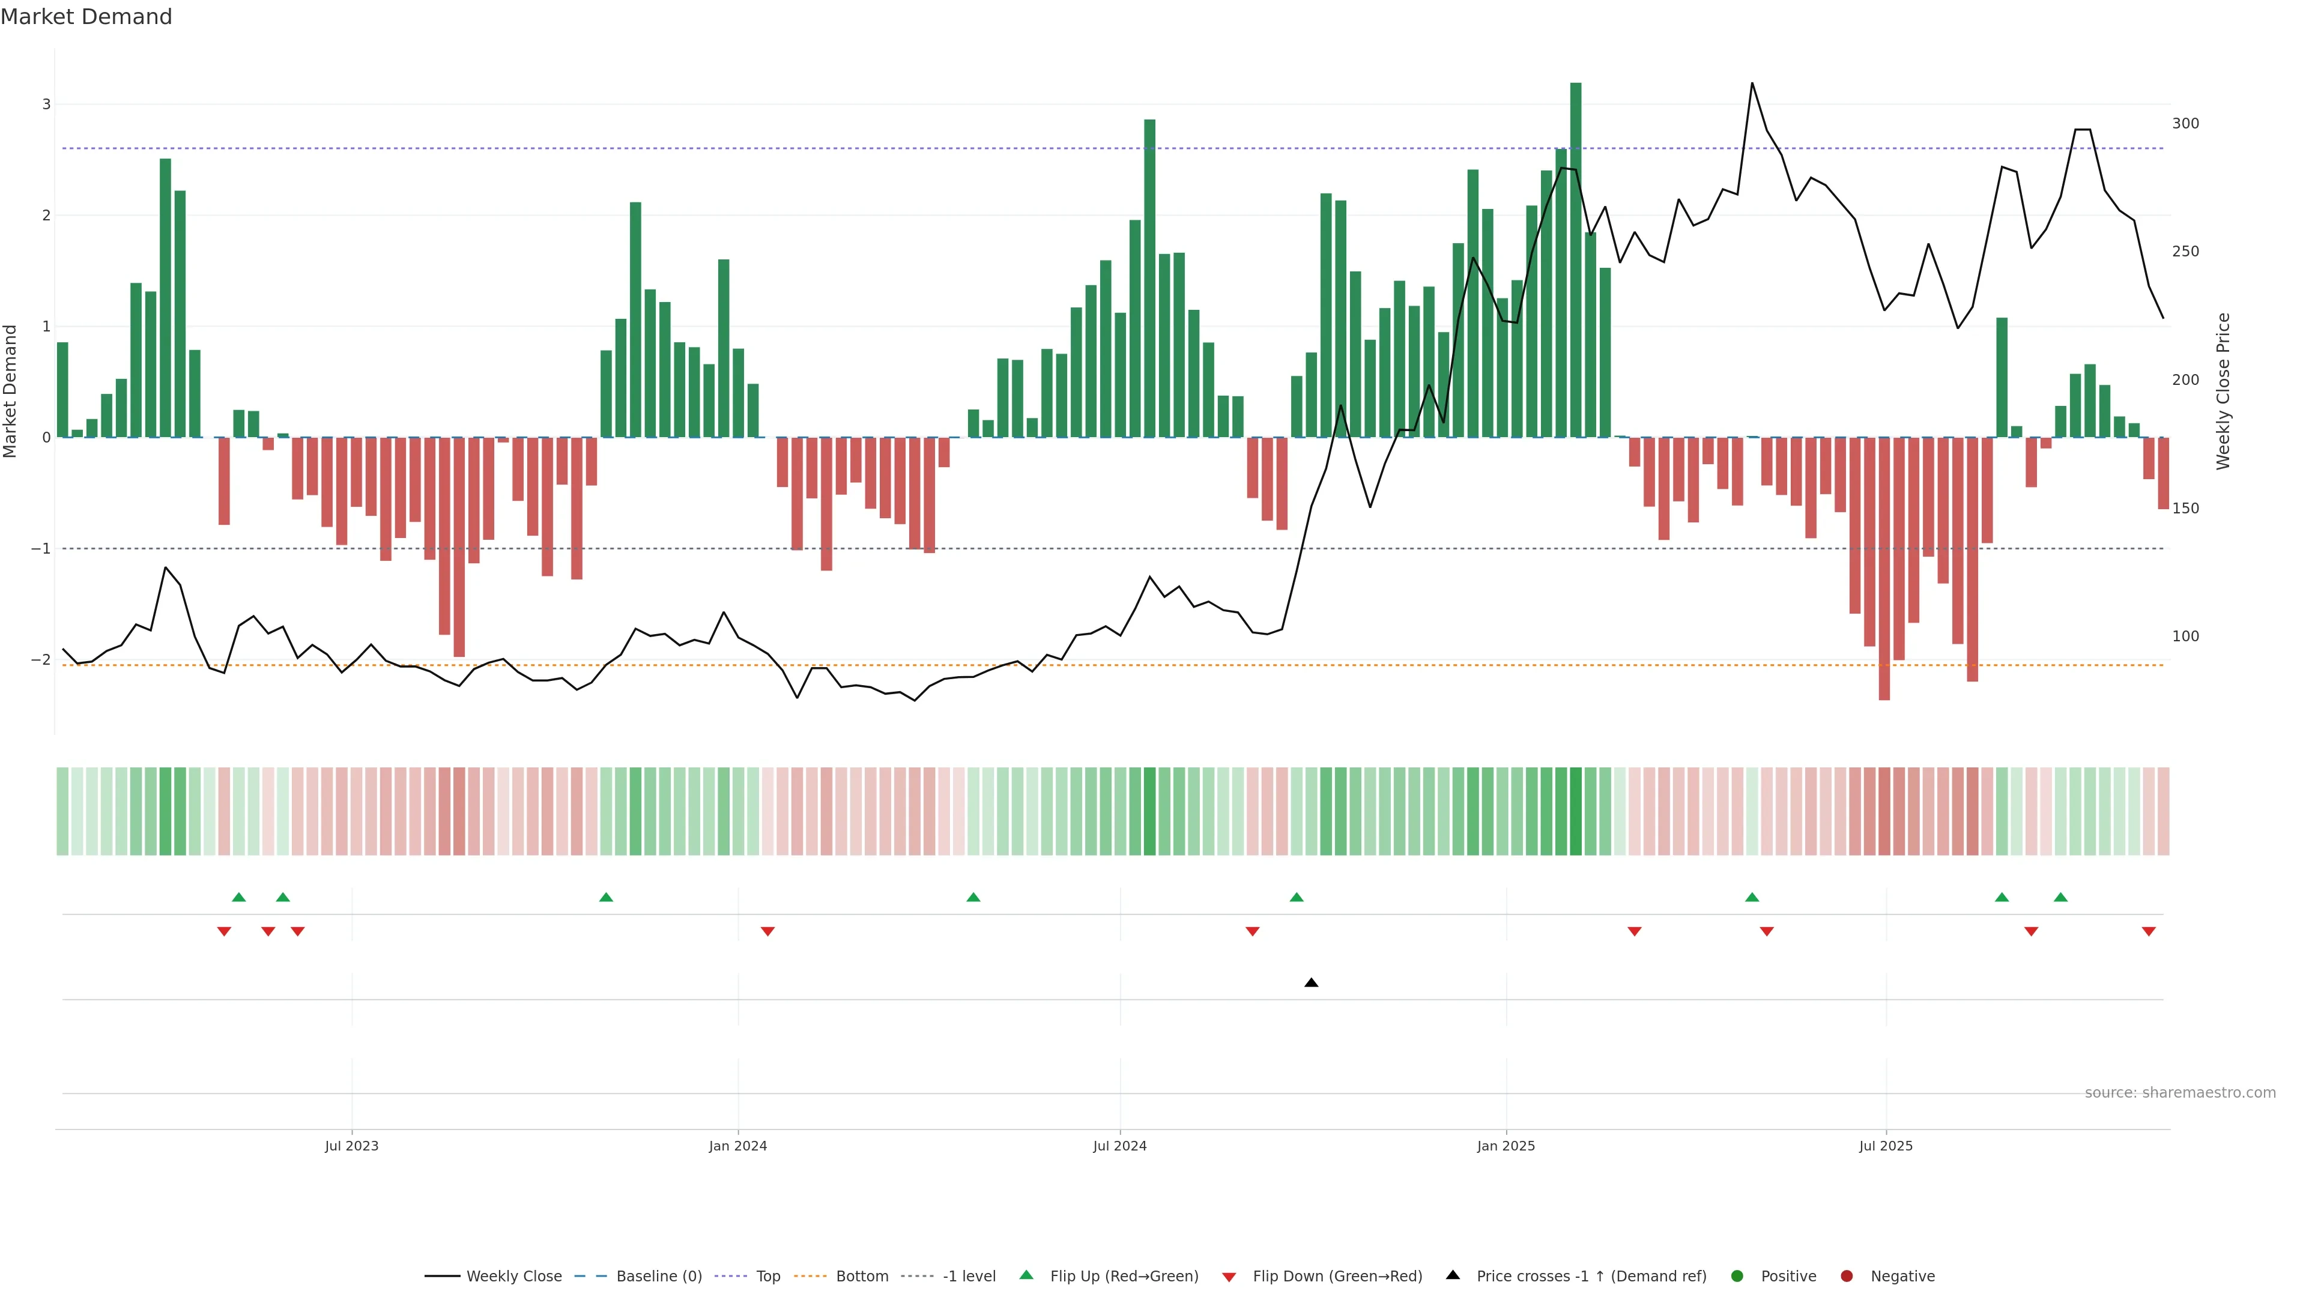This screenshot has width=2306, height=1297.
Task: Click the tallest green demand bar above 3
Action: (1576, 259)
